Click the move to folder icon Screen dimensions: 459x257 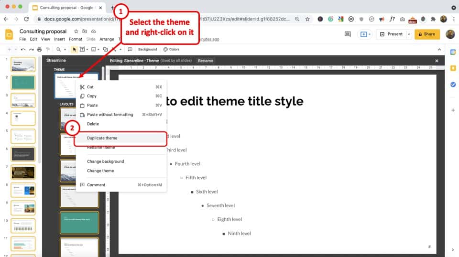pyautogui.click(x=85, y=31)
